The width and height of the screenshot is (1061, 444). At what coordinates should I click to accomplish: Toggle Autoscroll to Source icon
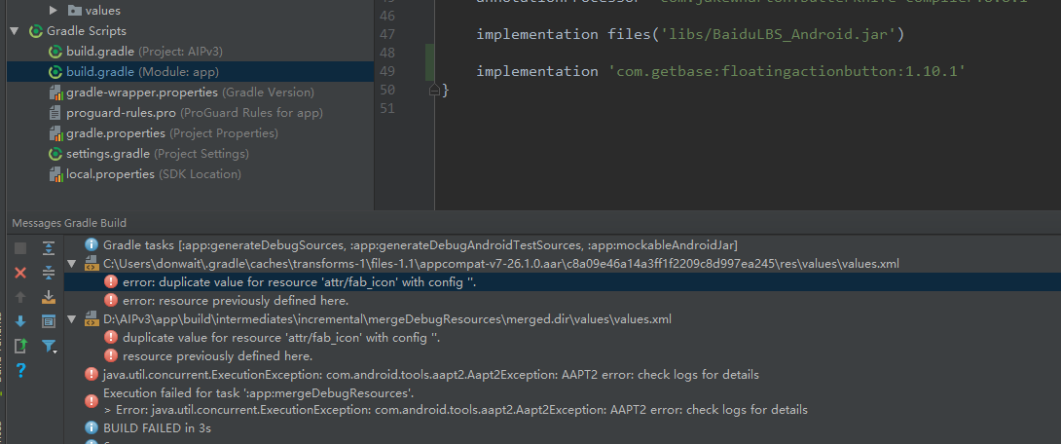tap(48, 297)
